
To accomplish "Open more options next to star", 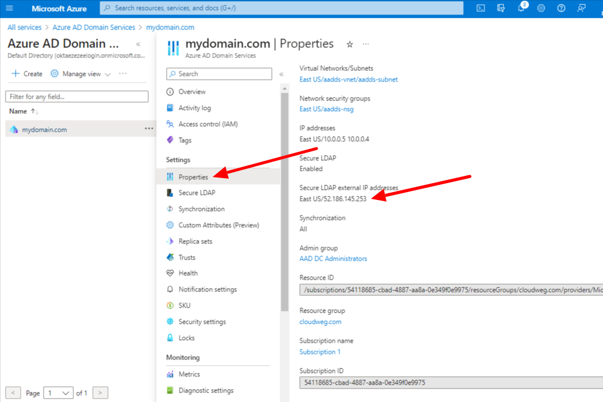I will coord(366,45).
